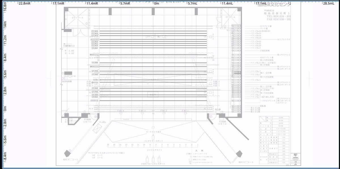The width and height of the screenshot is (340, 169).
Task: Select the FAX (024)536 number text
Action: point(279,20)
